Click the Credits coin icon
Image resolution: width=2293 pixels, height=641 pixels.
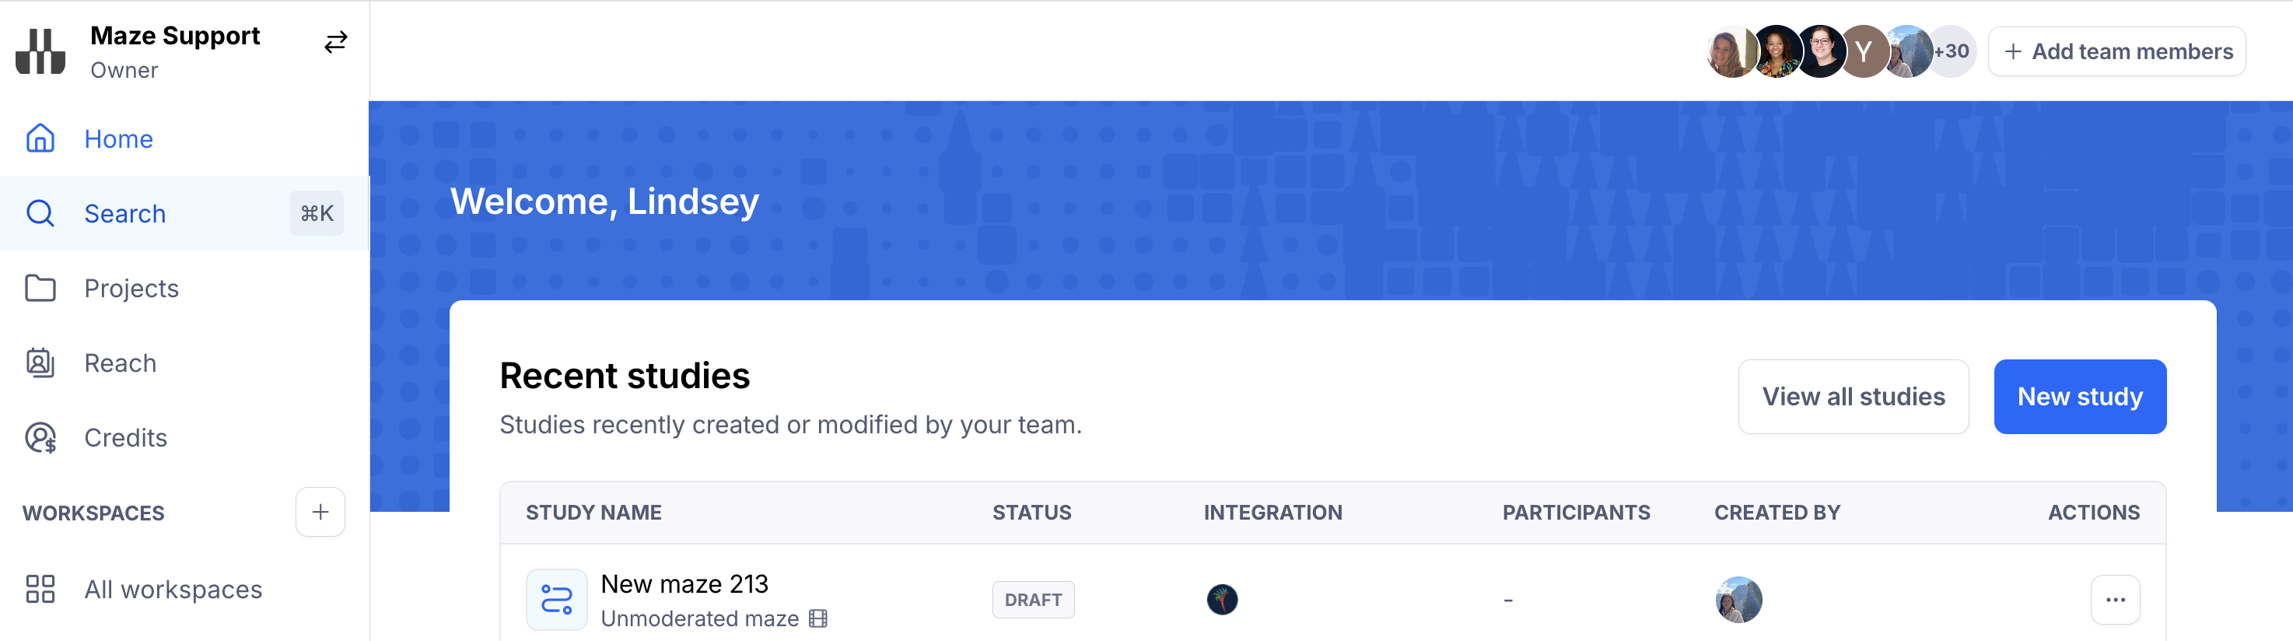click(40, 438)
